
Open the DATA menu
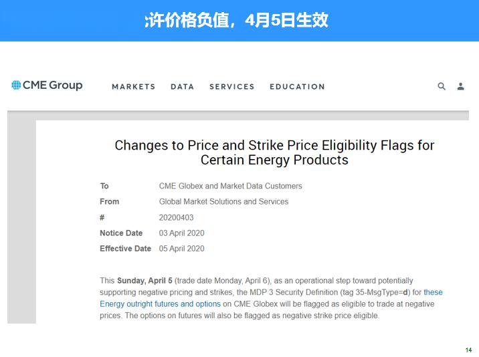(182, 87)
